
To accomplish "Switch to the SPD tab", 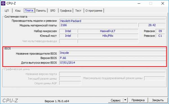I will point(53,11).
